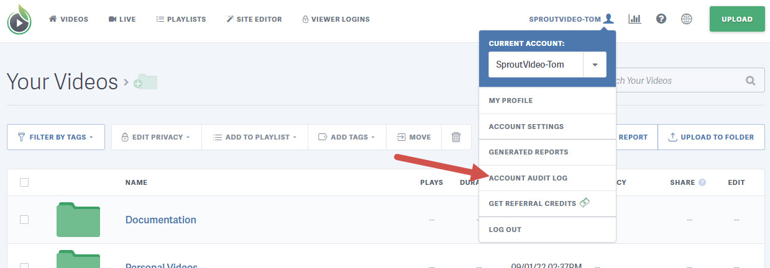Click the new folder plus icon

coord(145,82)
